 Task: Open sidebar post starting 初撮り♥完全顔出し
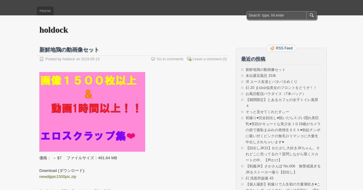coord(283,130)
